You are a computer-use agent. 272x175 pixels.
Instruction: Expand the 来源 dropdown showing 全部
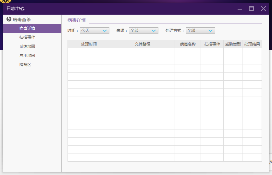pos(143,31)
